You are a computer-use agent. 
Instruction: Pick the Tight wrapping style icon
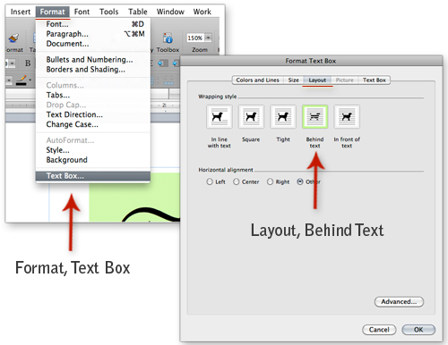pos(283,116)
